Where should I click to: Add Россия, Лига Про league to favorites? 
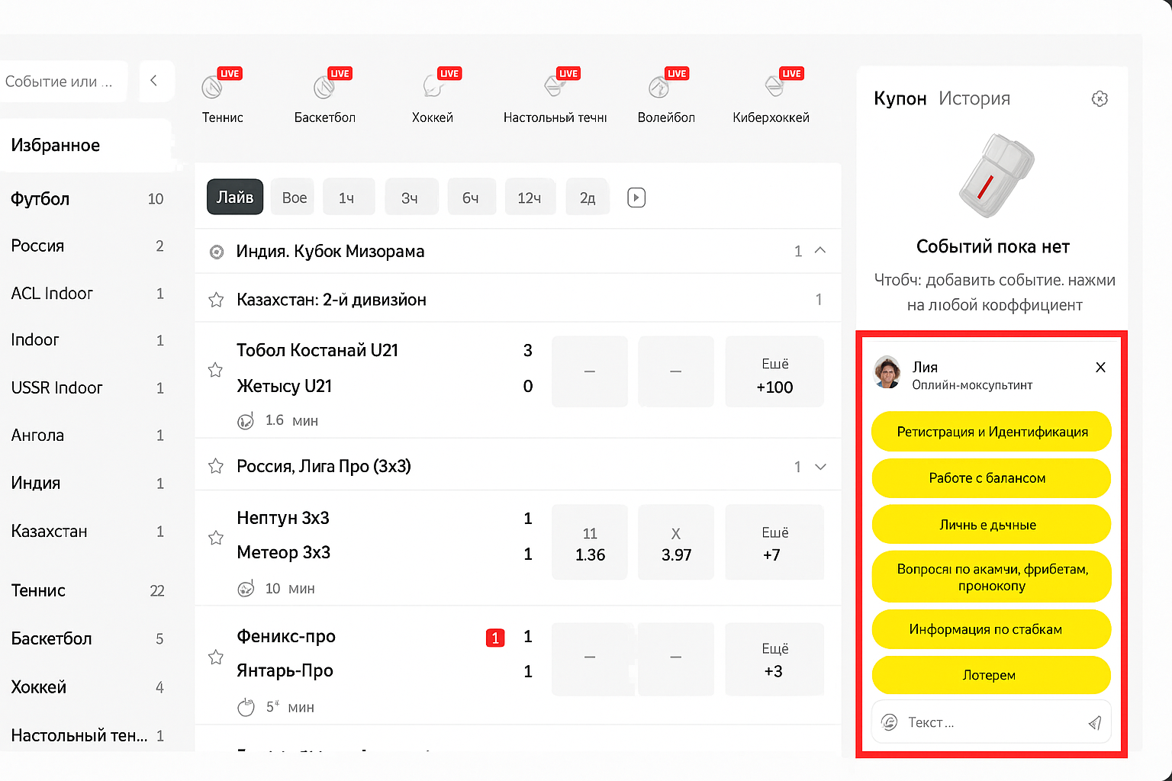[216, 466]
